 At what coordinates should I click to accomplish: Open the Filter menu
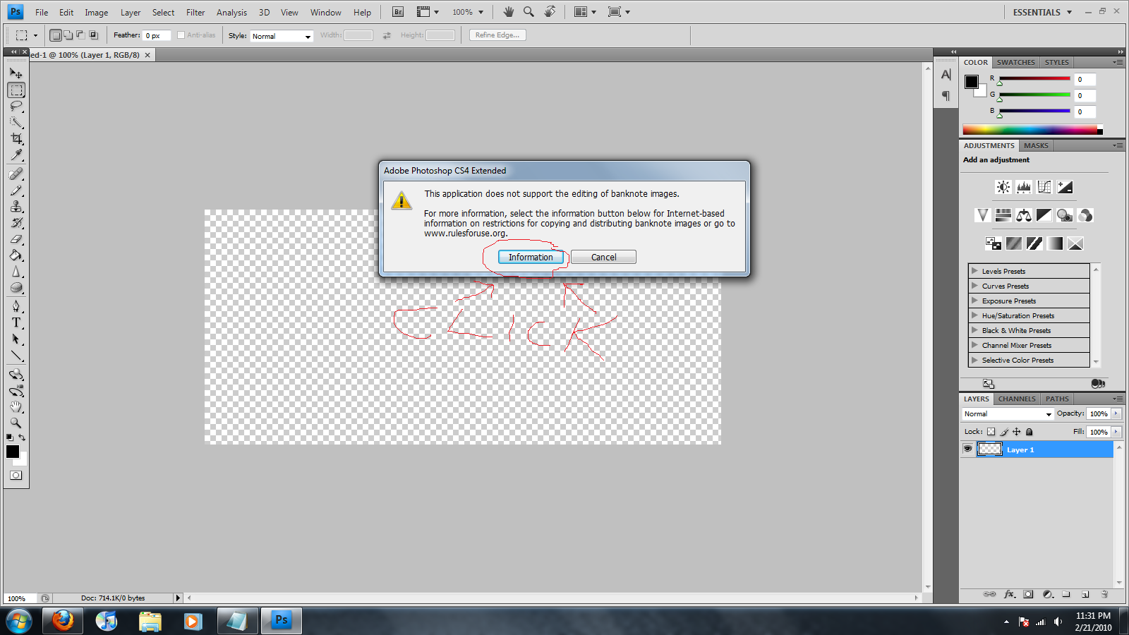[x=195, y=12]
